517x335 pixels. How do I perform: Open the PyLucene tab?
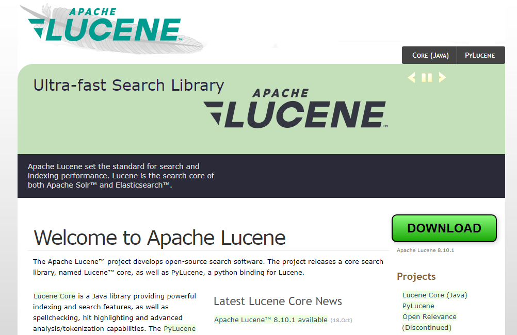[480, 55]
